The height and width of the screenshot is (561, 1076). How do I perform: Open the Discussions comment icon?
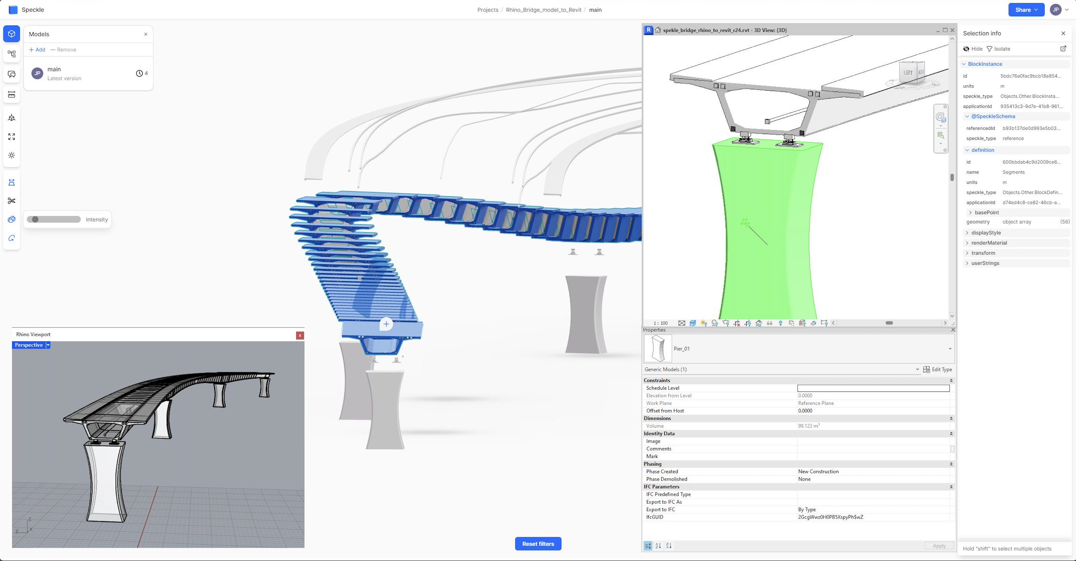[x=12, y=74]
